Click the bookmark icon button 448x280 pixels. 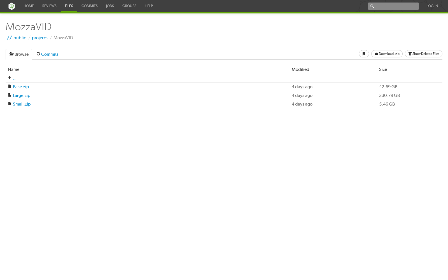coord(364,54)
